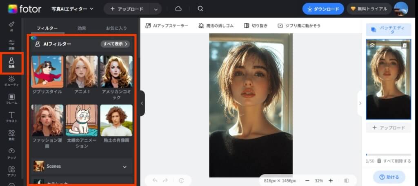Click the 無料トライアル button

tap(369, 9)
